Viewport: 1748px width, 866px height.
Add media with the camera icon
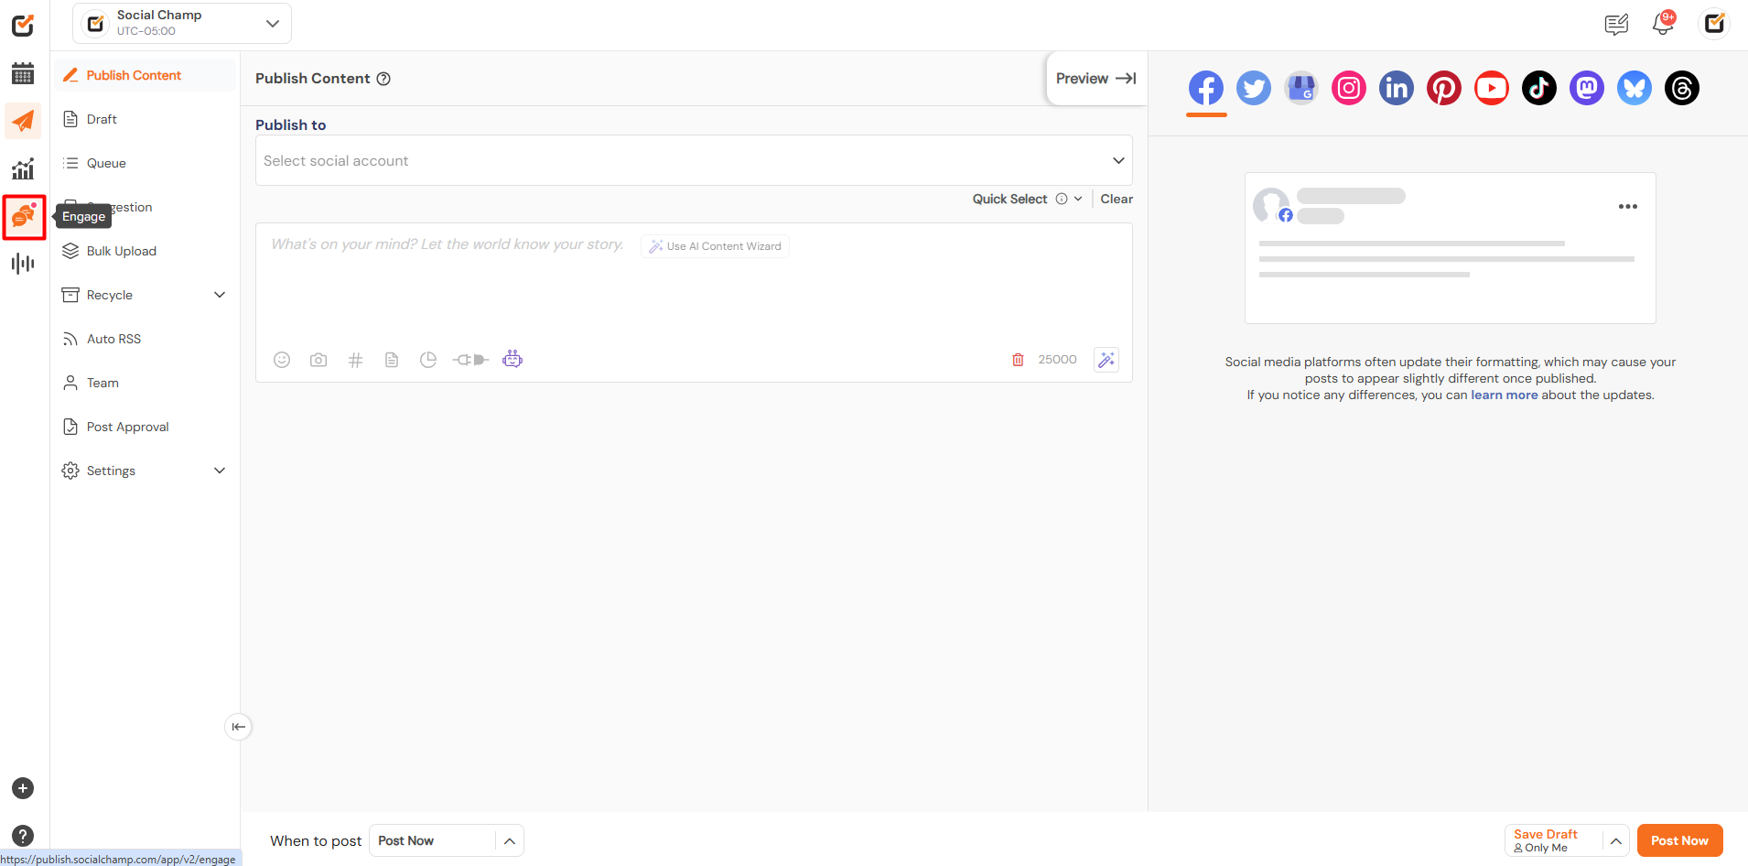pos(318,360)
